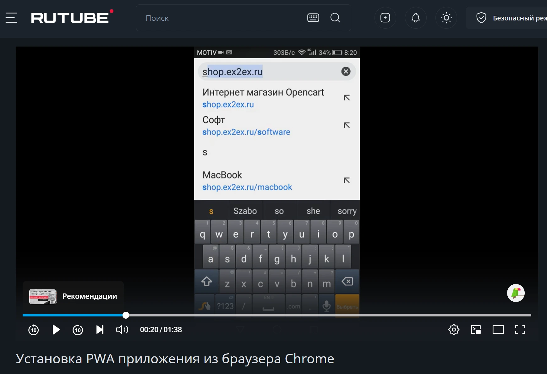
Task: Click inside the Поиск search field
Action: coord(220,18)
